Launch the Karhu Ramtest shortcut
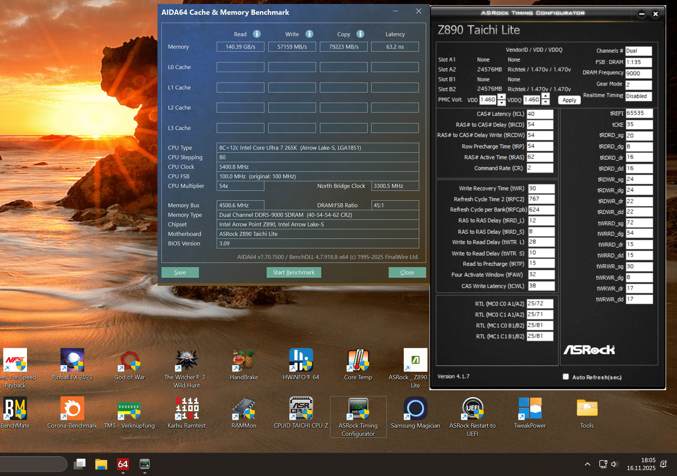 tap(187, 409)
